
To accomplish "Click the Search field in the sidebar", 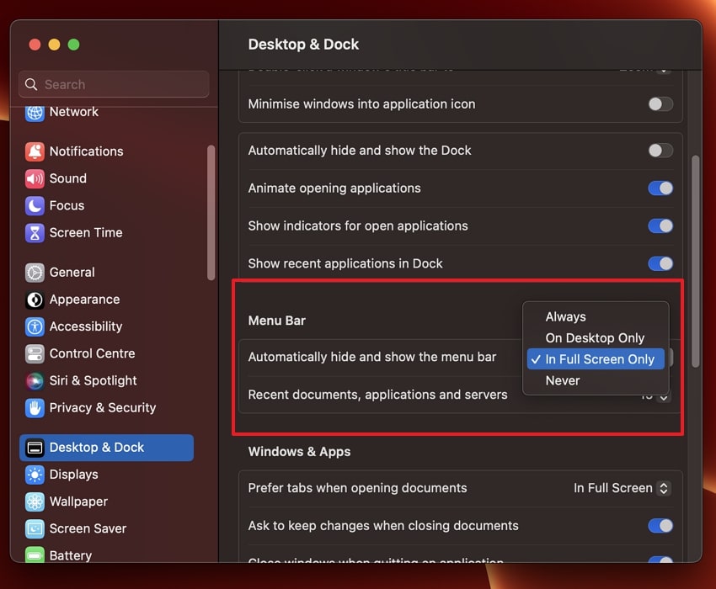I will (x=114, y=84).
